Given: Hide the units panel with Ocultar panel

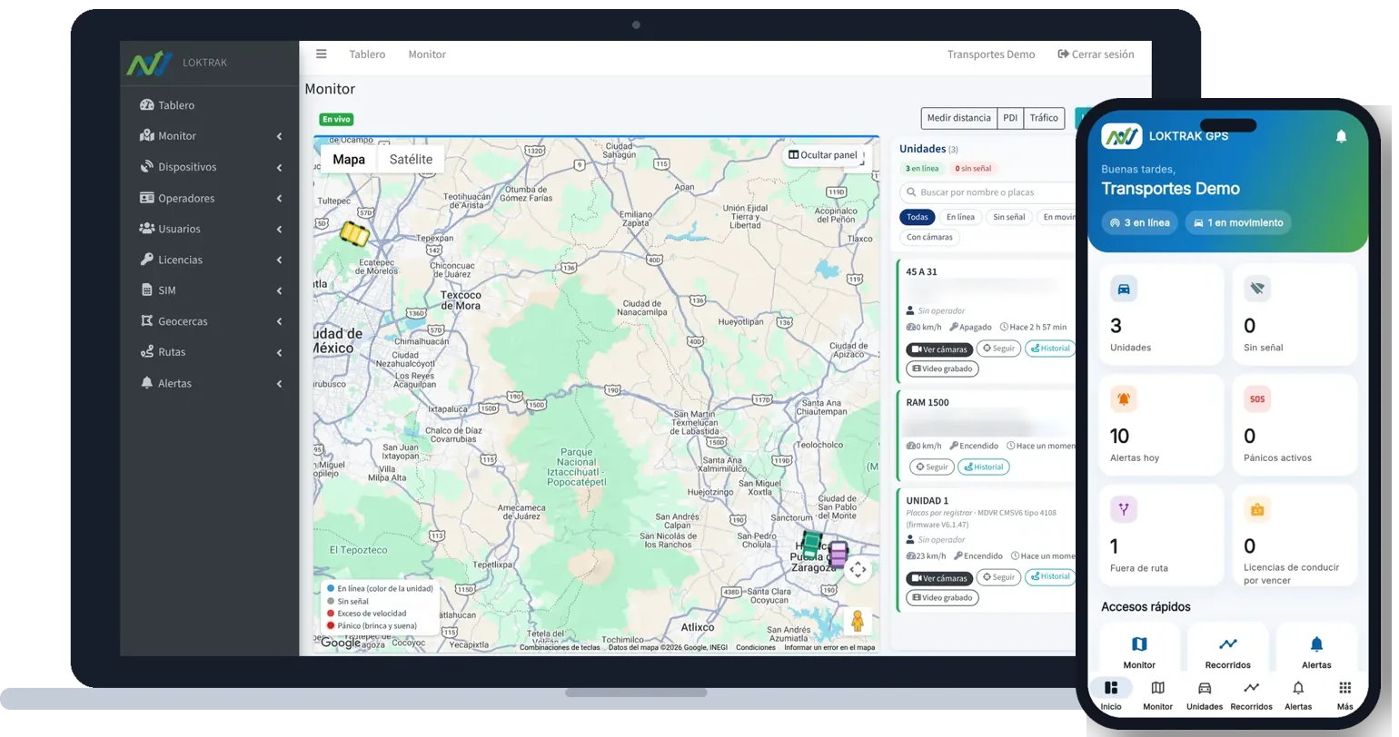Looking at the screenshot, I should [x=823, y=155].
